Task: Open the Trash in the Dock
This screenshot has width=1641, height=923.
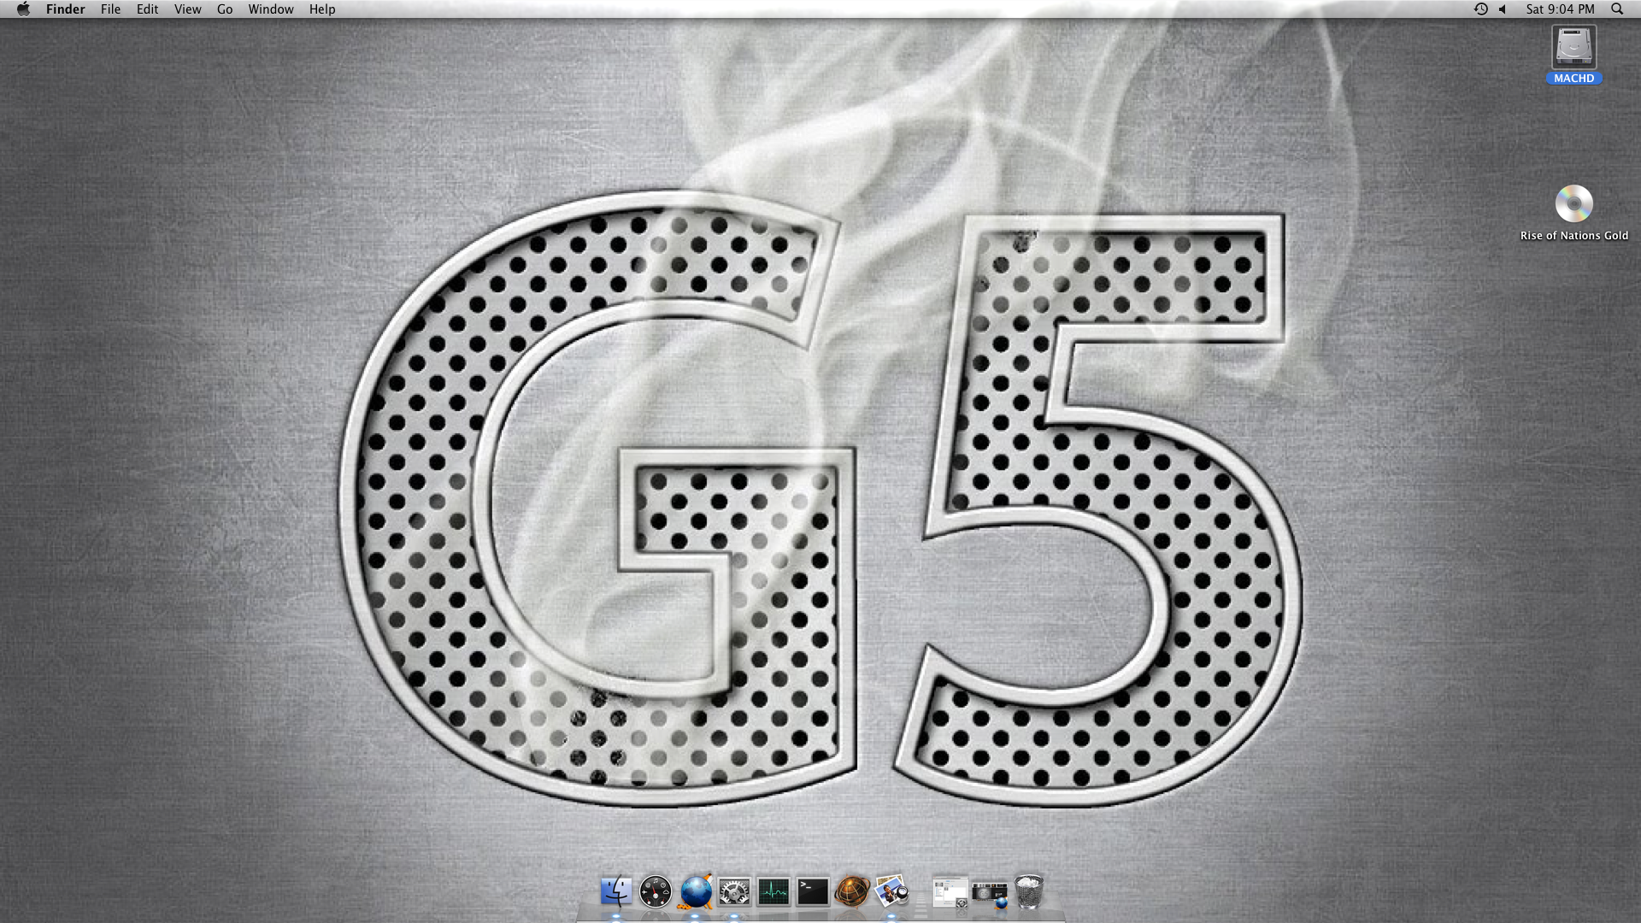Action: click(x=1029, y=891)
